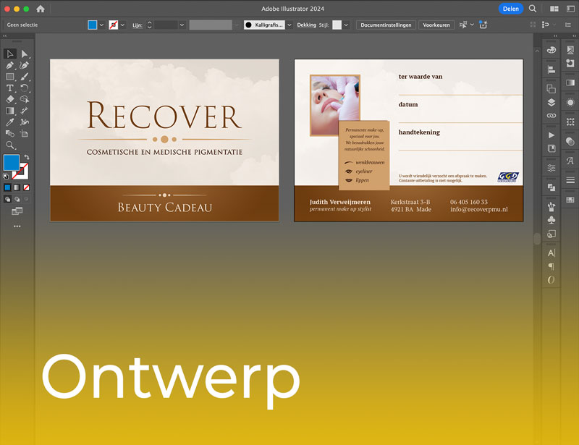Click the Documentinstellingen button
579x445 pixels.
(x=386, y=25)
